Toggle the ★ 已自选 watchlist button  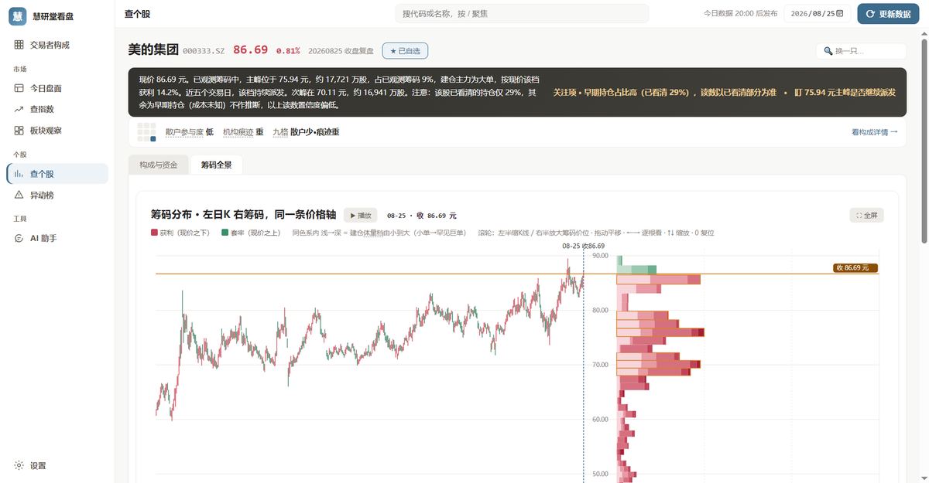click(x=405, y=50)
